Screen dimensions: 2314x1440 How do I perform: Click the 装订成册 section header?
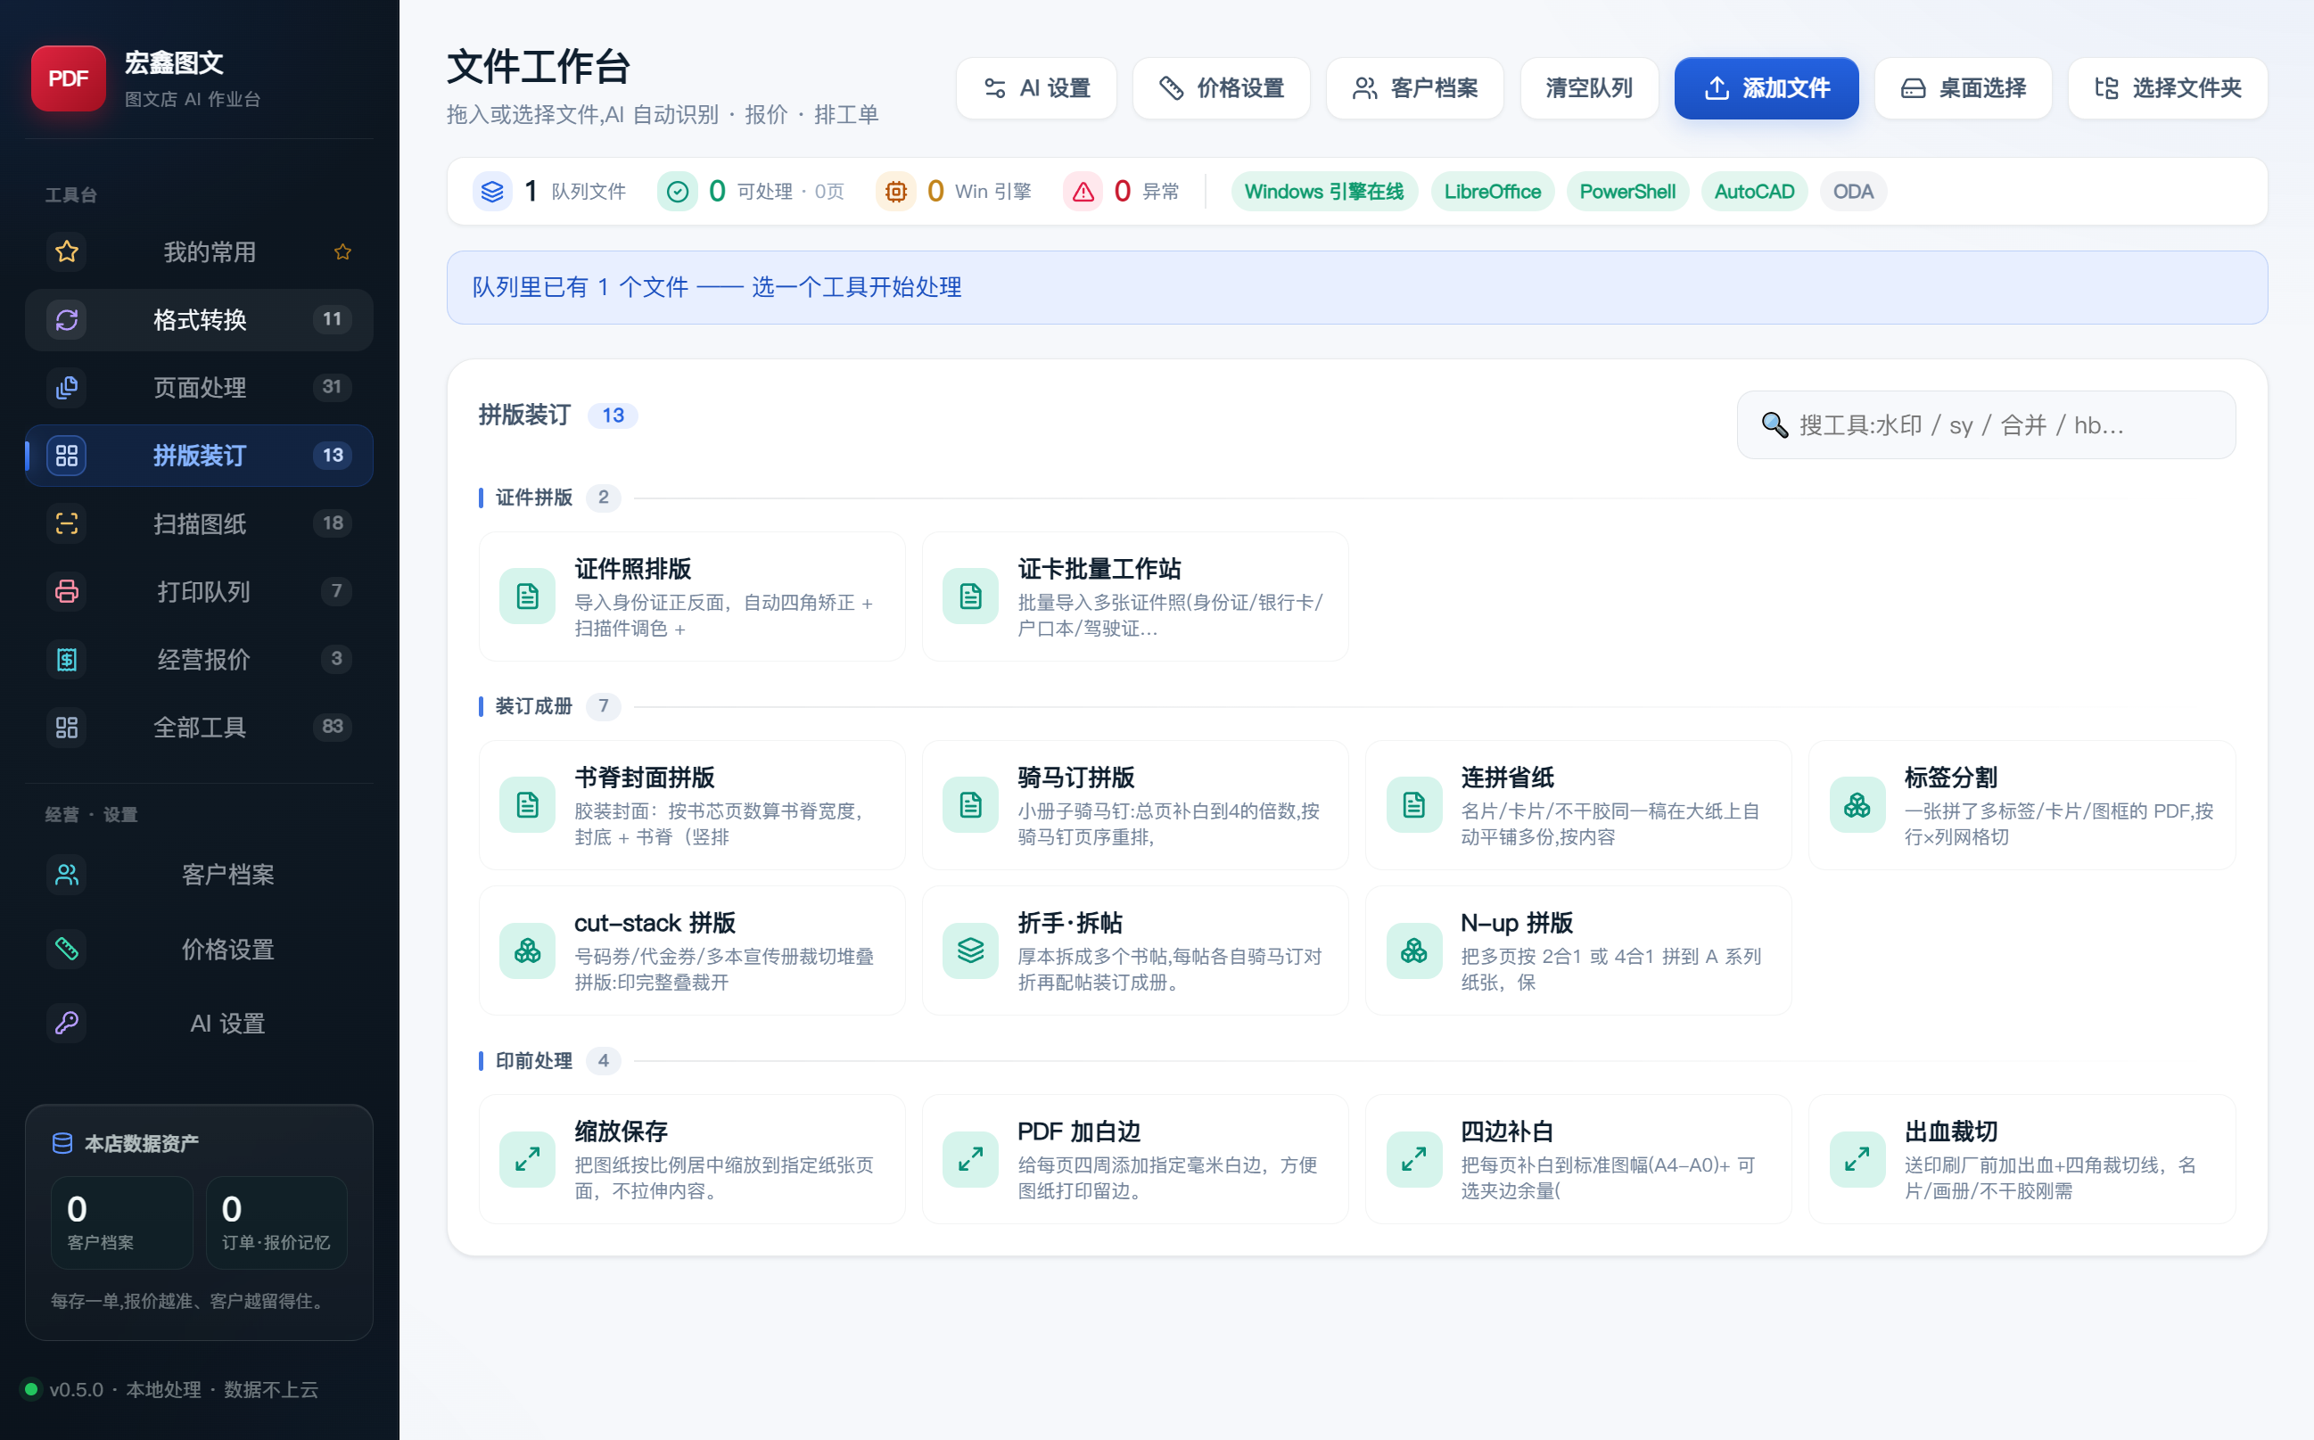pos(533,705)
